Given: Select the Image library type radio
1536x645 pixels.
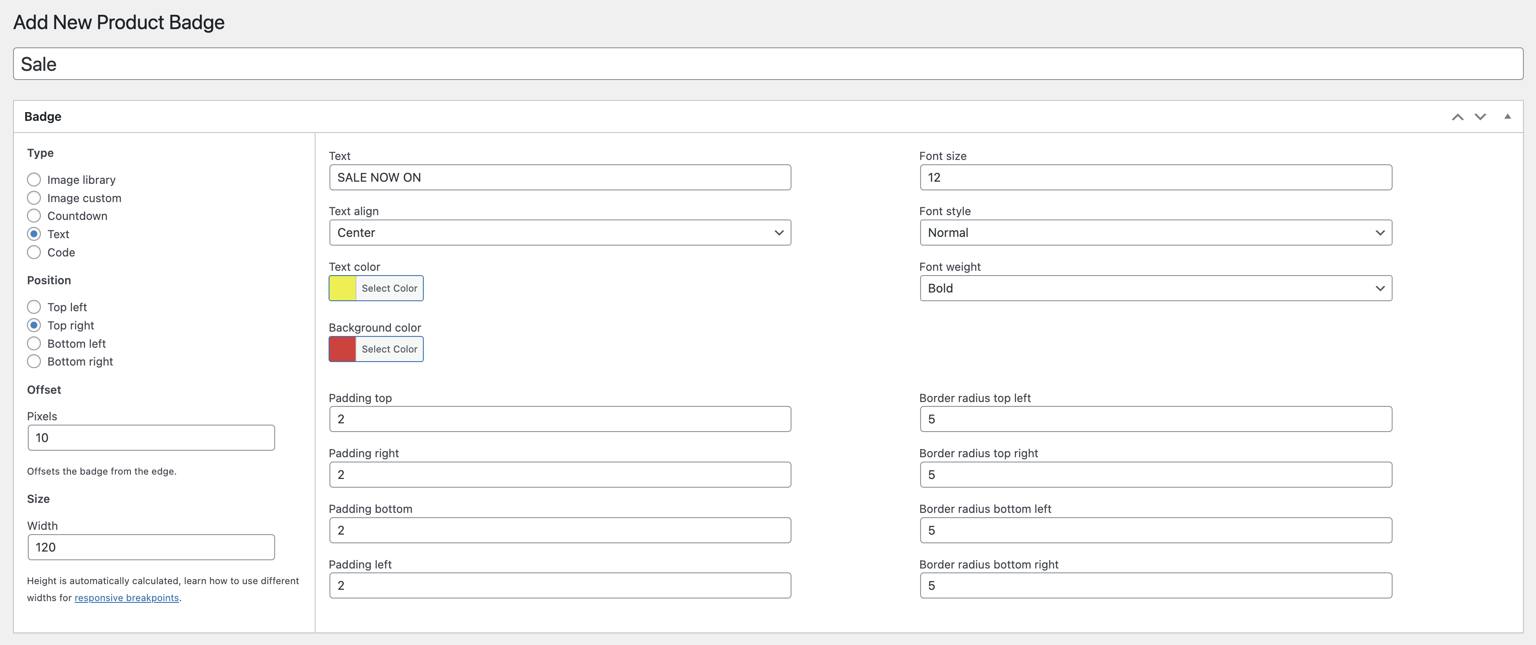Looking at the screenshot, I should (x=34, y=180).
